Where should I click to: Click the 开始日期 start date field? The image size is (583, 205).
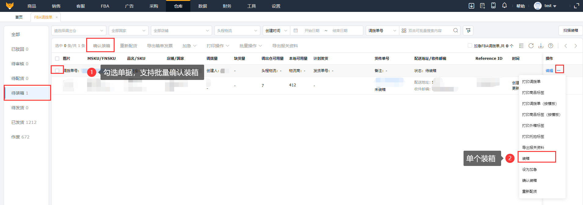click(312, 31)
